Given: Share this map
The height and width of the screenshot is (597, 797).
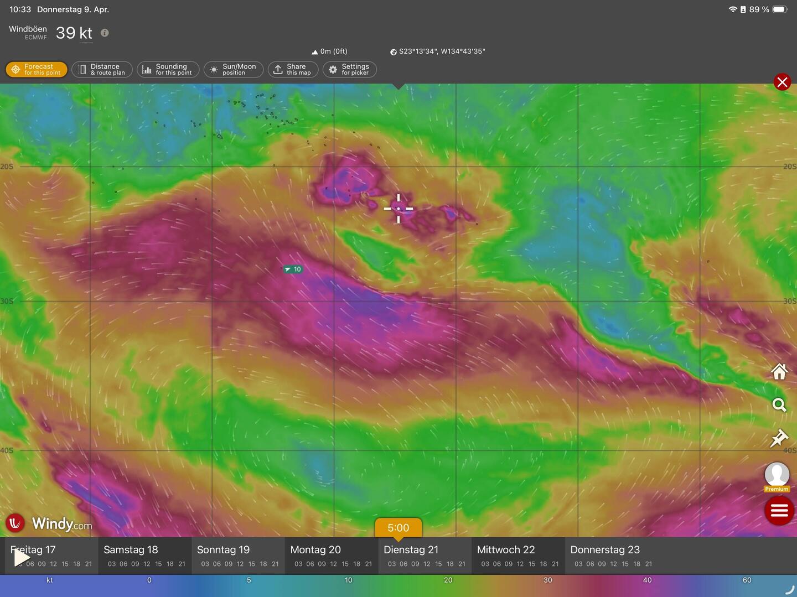Looking at the screenshot, I should point(293,70).
